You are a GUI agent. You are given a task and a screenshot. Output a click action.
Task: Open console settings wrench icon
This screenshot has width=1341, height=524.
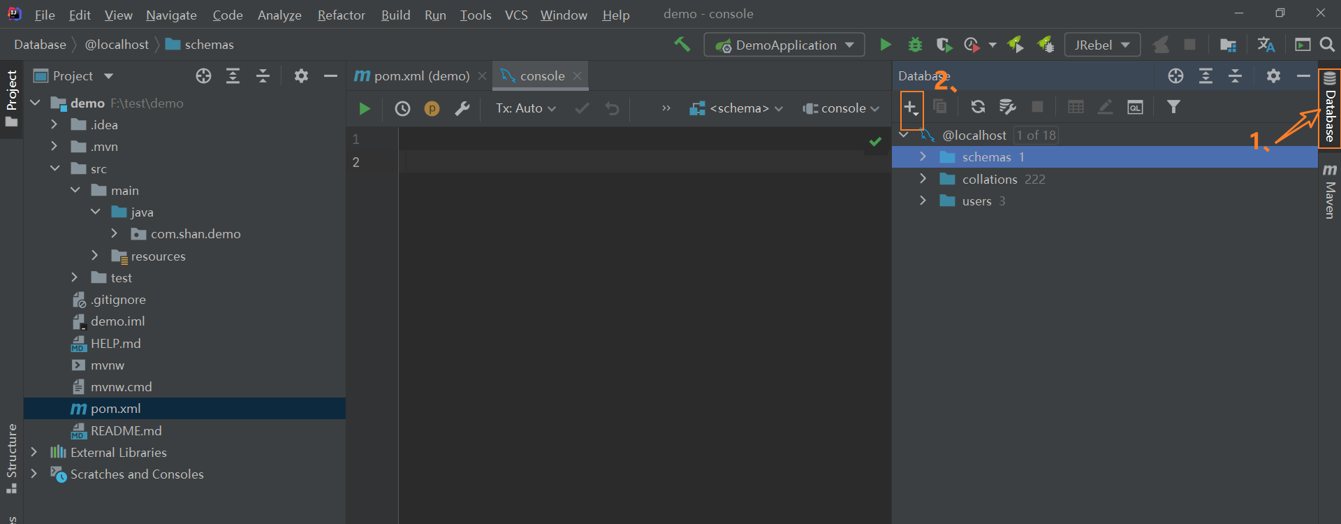(x=462, y=108)
